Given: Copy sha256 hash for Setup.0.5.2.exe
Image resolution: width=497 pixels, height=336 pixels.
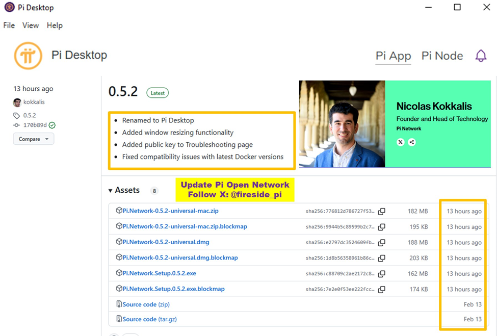Looking at the screenshot, I should click(x=381, y=274).
